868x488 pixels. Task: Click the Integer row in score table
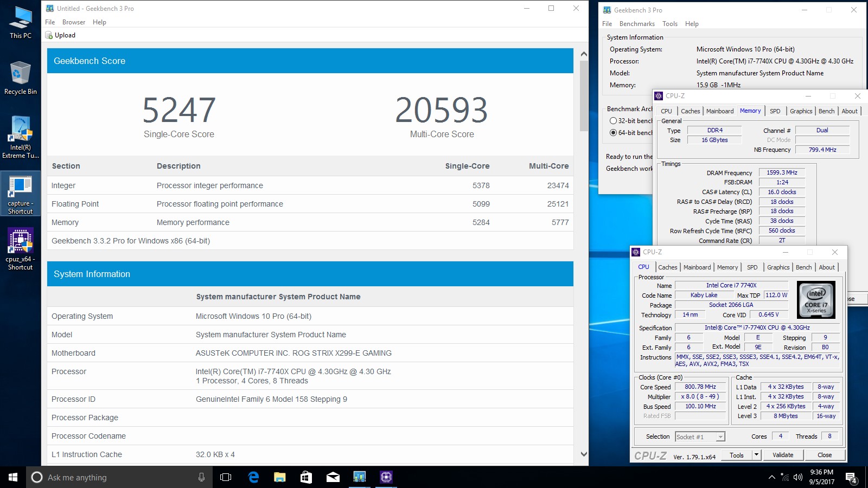click(310, 185)
